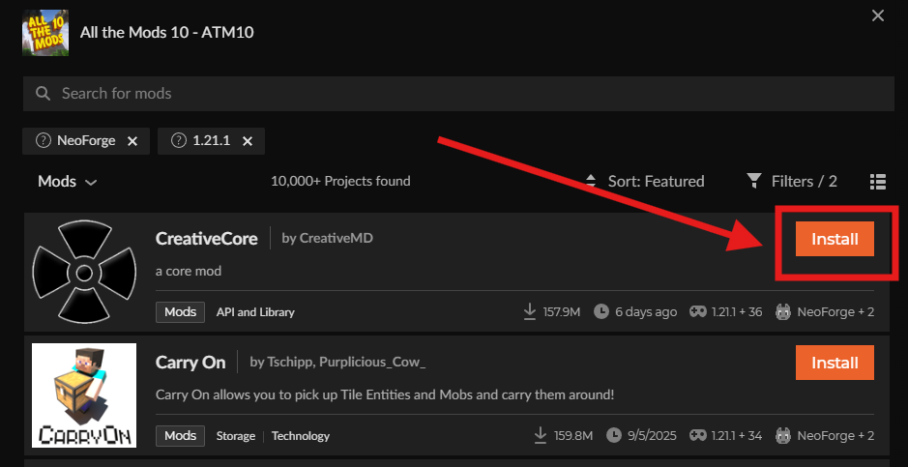Click the magnifying glass search icon
The height and width of the screenshot is (467, 908).
click(x=43, y=93)
